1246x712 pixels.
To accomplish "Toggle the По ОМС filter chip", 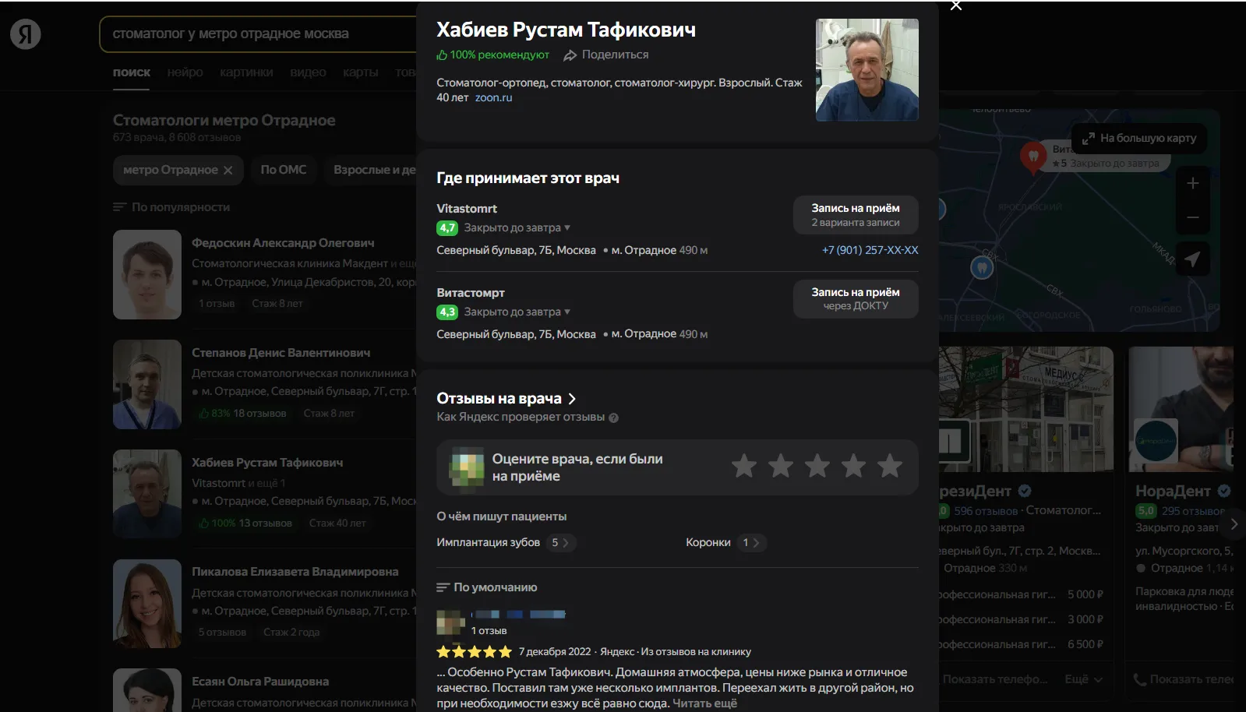I will 284,170.
